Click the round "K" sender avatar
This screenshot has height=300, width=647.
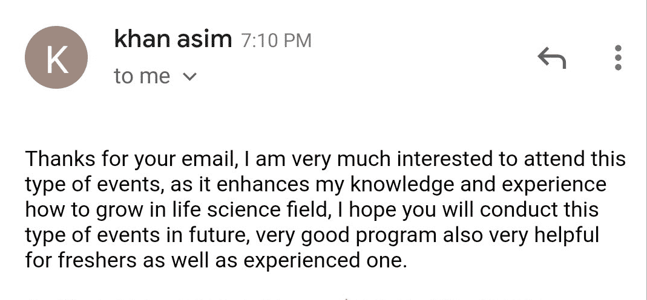tap(56, 57)
